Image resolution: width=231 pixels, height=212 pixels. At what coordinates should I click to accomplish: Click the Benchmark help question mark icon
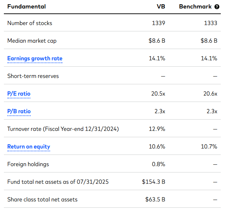coord(217,7)
